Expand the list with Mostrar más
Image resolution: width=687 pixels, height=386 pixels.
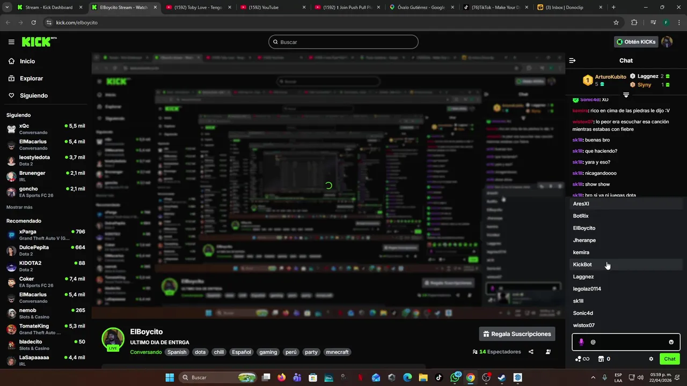19,207
